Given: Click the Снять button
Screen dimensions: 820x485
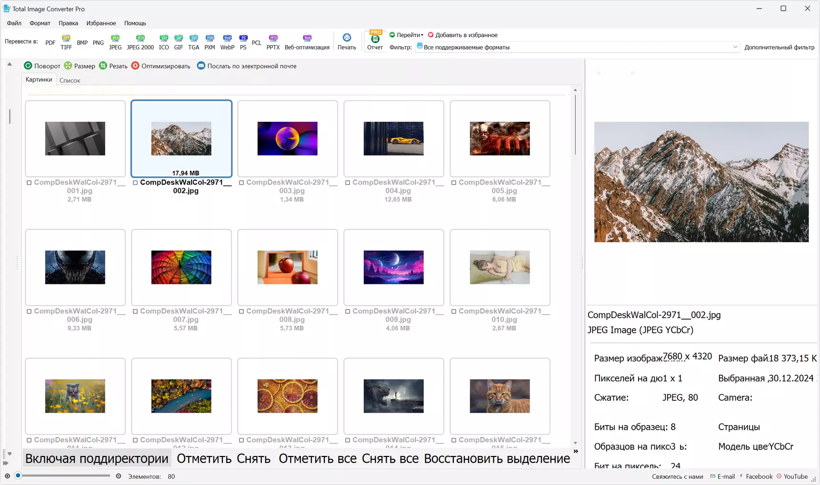Looking at the screenshot, I should point(254,458).
